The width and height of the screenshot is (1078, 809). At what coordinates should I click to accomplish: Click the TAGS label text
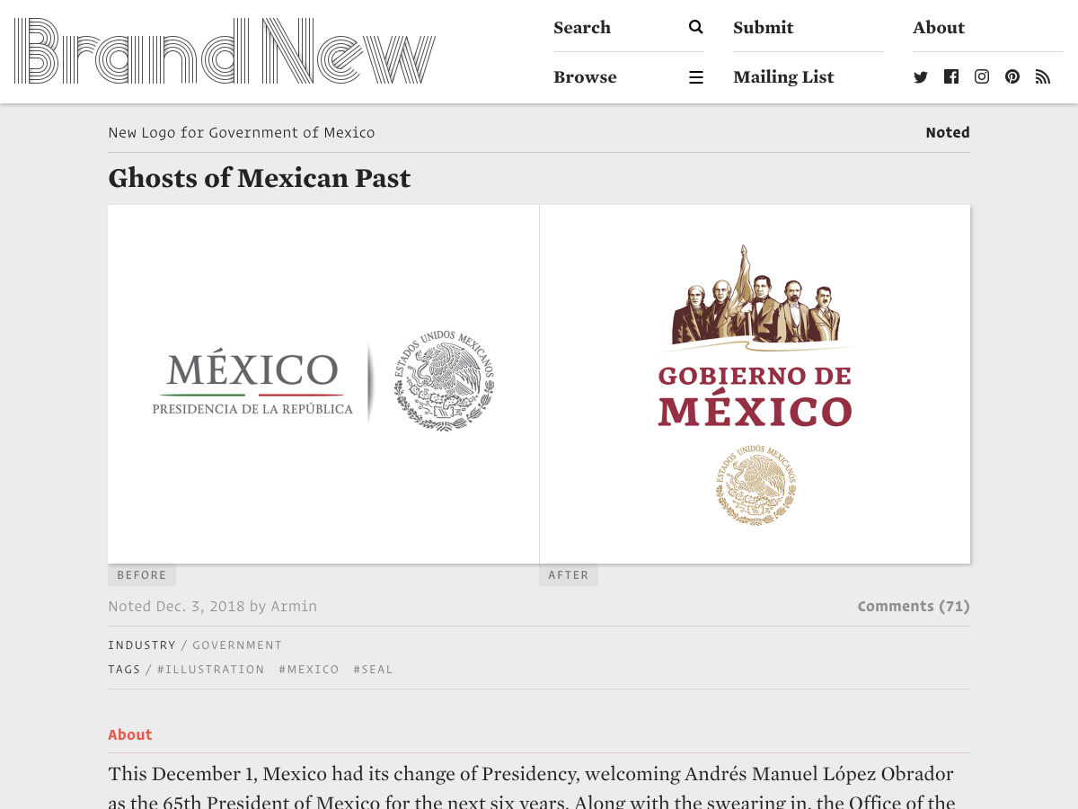point(125,670)
